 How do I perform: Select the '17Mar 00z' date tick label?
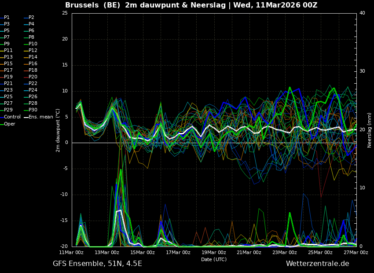[x=178, y=252]
